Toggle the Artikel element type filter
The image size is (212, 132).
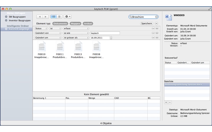88,23
